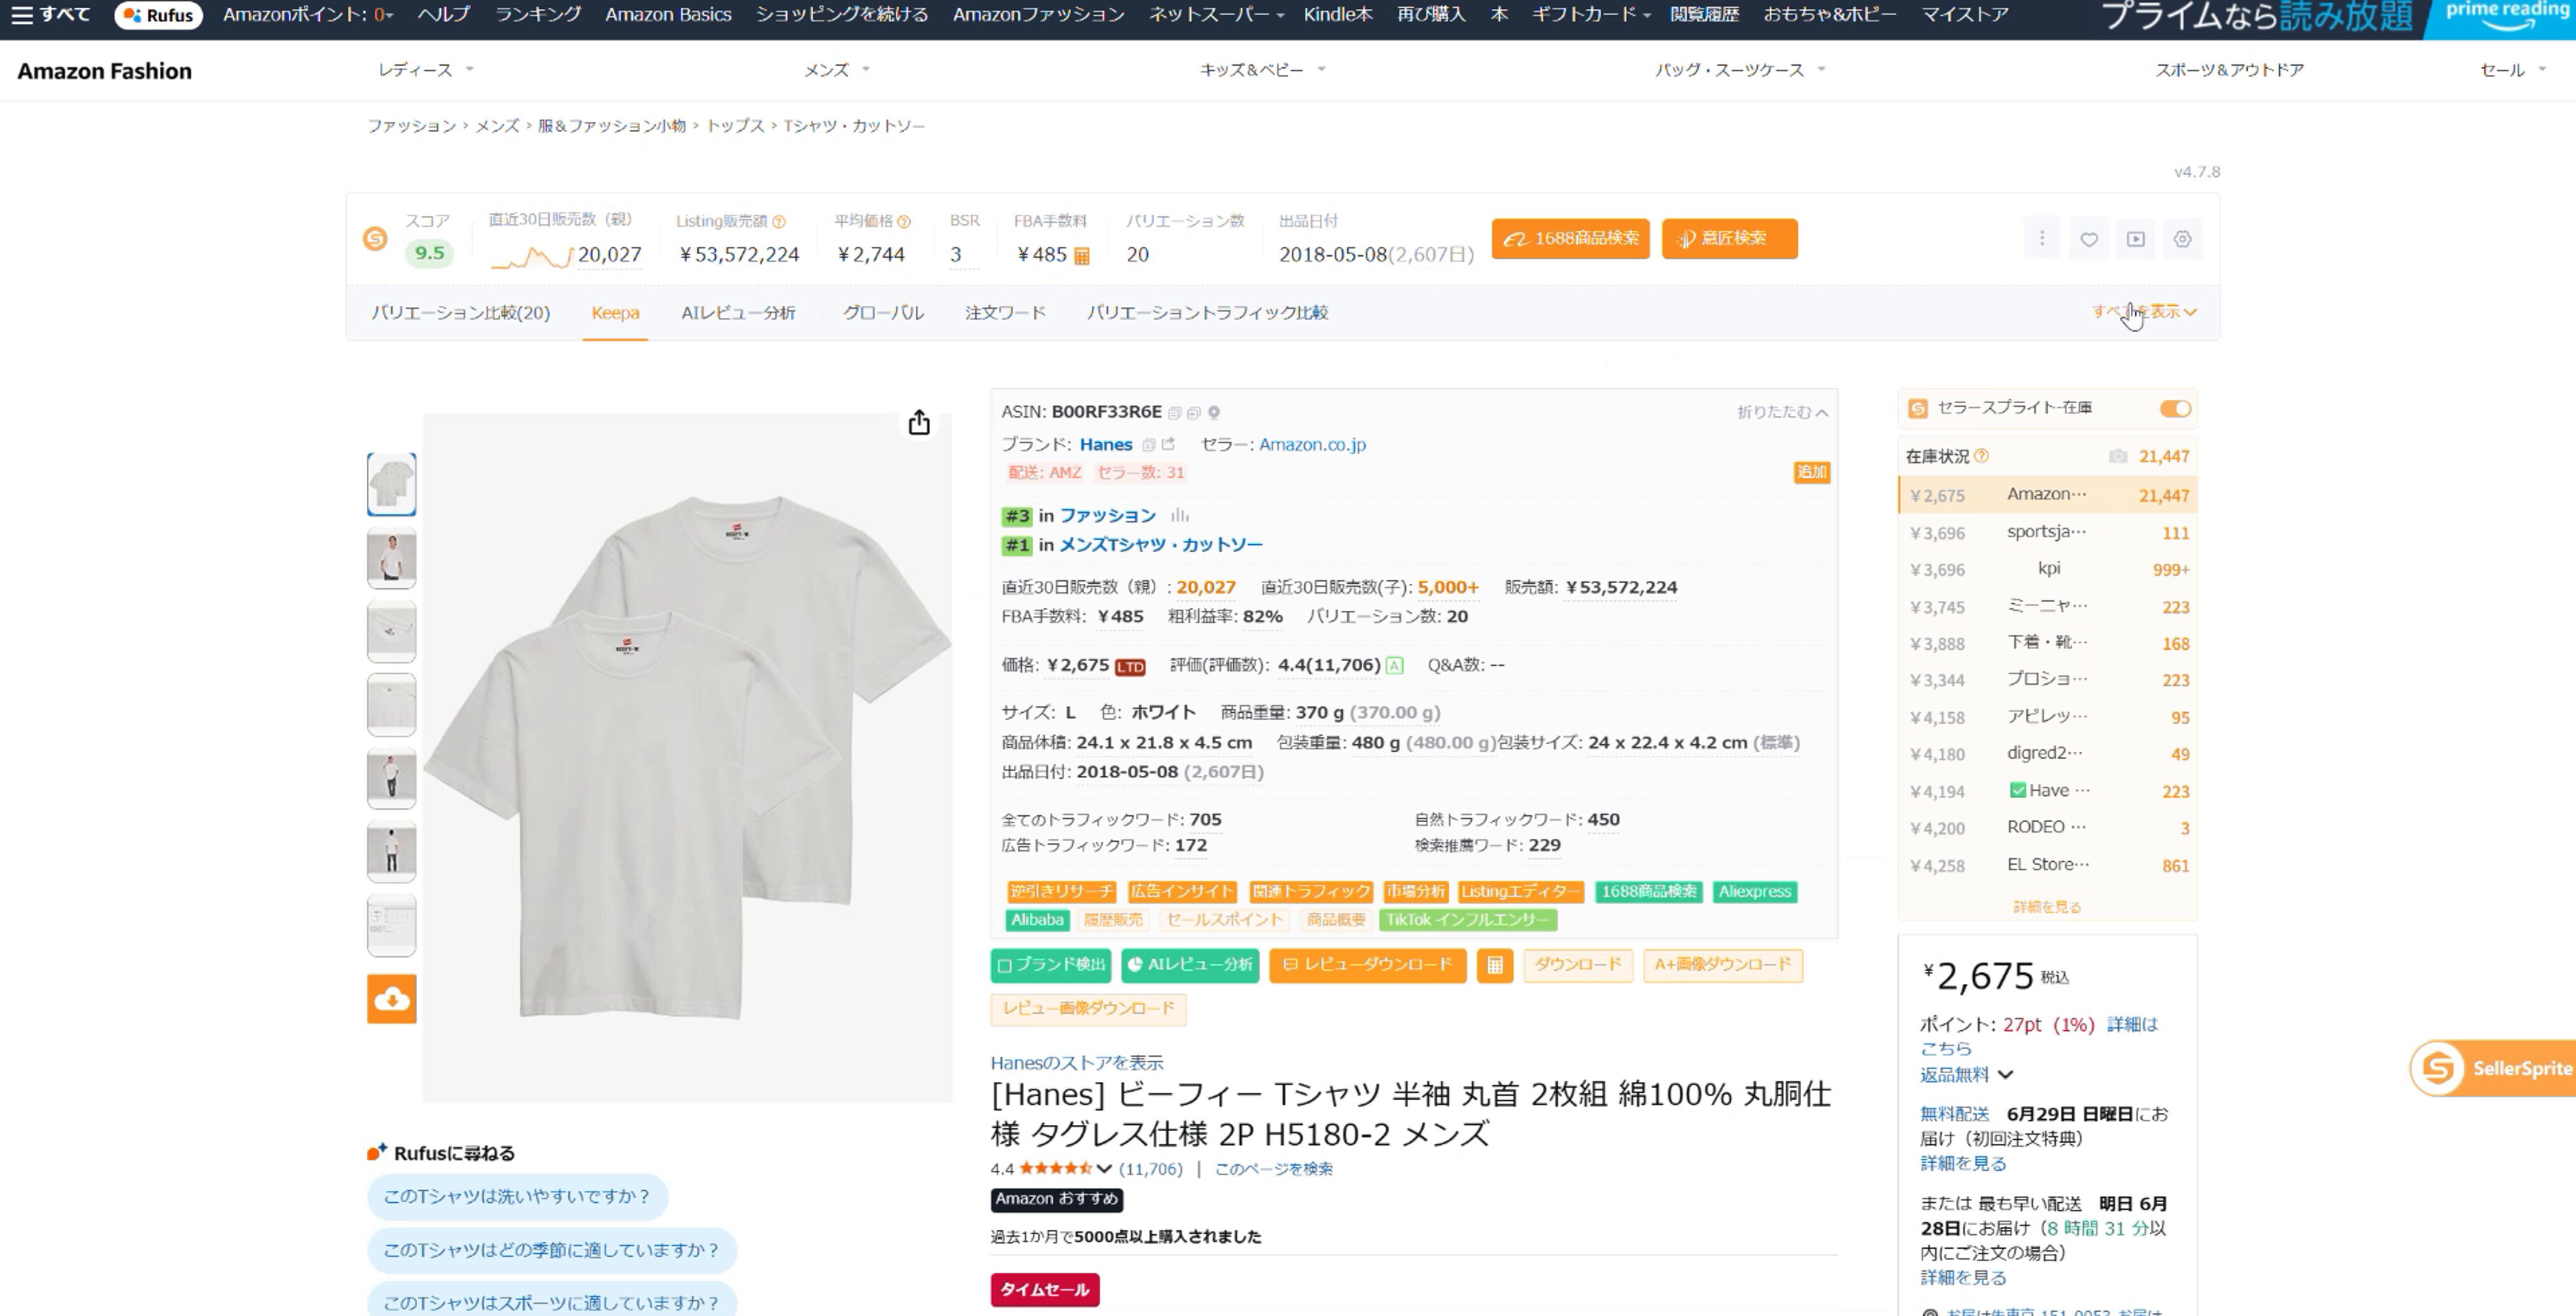2576x1316 pixels.
Task: Open AIレビュー分析 tab
Action: pyautogui.click(x=738, y=313)
